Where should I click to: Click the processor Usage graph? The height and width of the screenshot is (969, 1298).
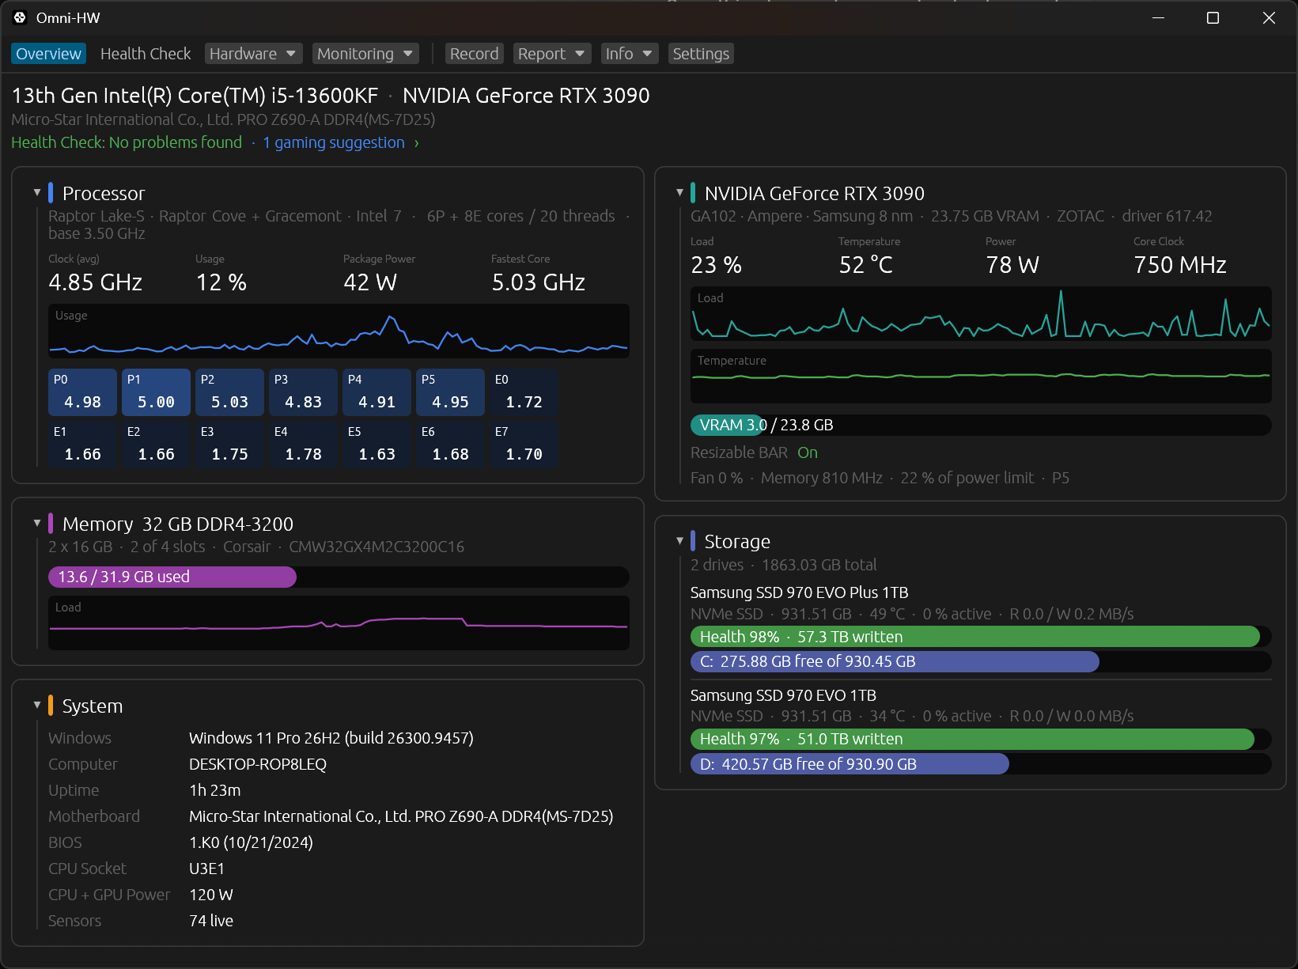(x=339, y=331)
